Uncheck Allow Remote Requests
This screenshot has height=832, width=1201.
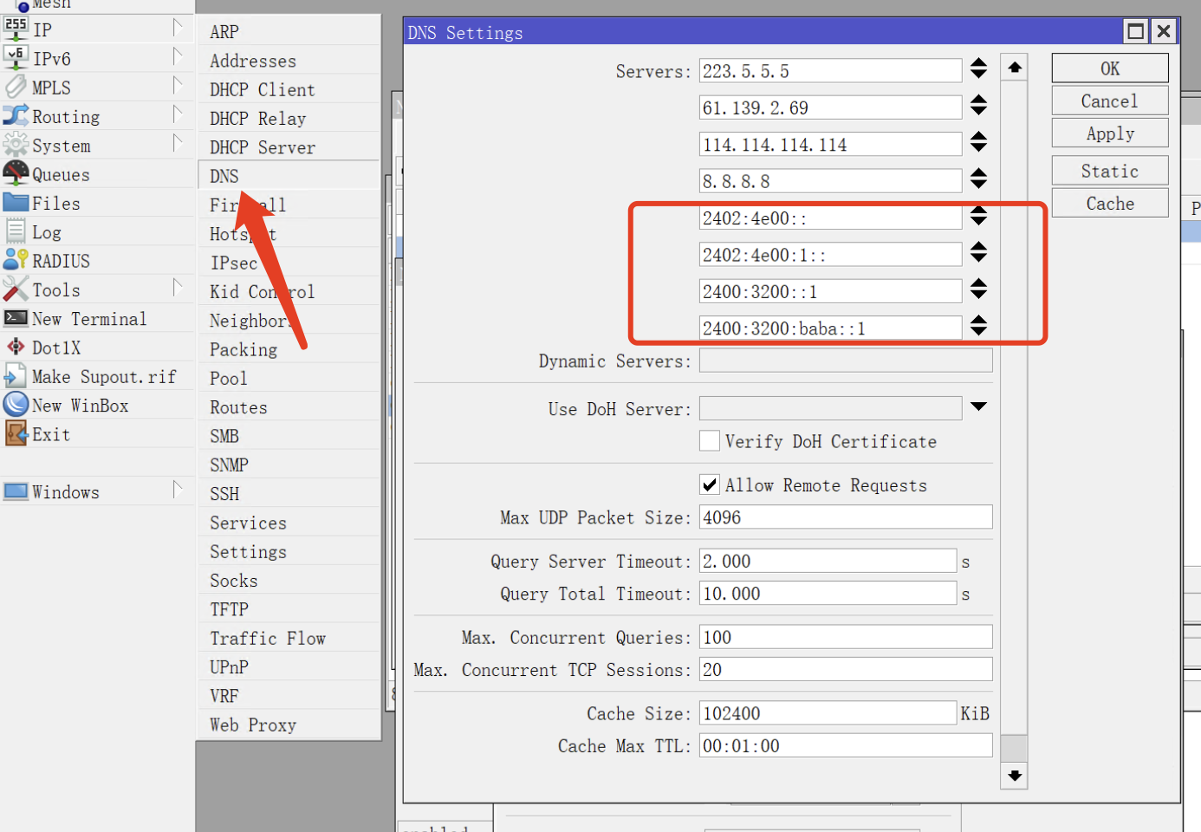click(x=710, y=484)
